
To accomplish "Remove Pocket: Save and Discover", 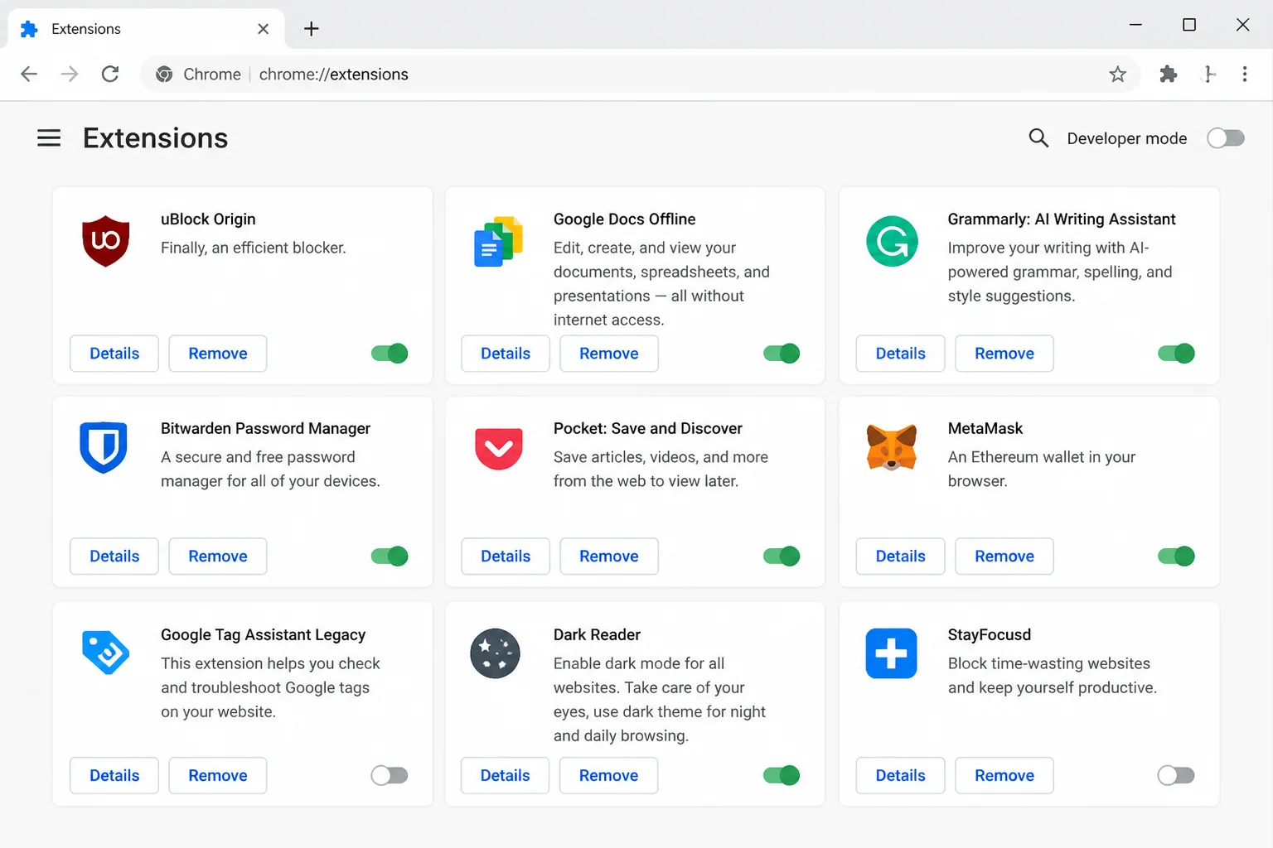I will [x=609, y=556].
